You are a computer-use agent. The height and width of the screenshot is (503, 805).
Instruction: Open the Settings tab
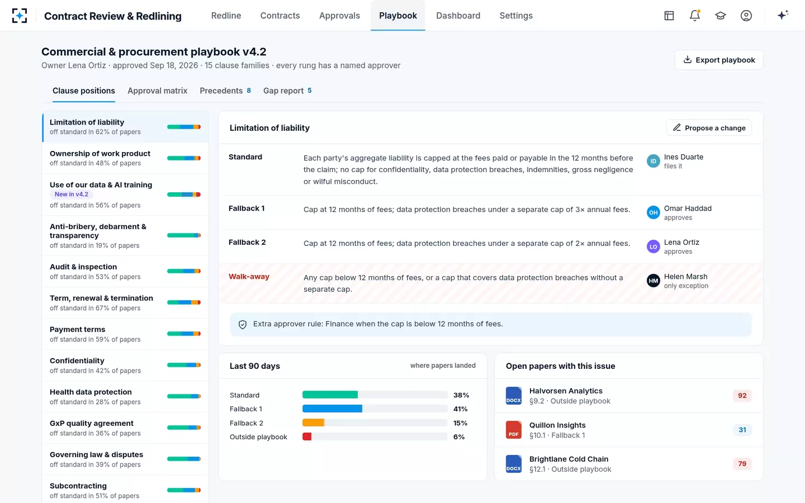[516, 16]
